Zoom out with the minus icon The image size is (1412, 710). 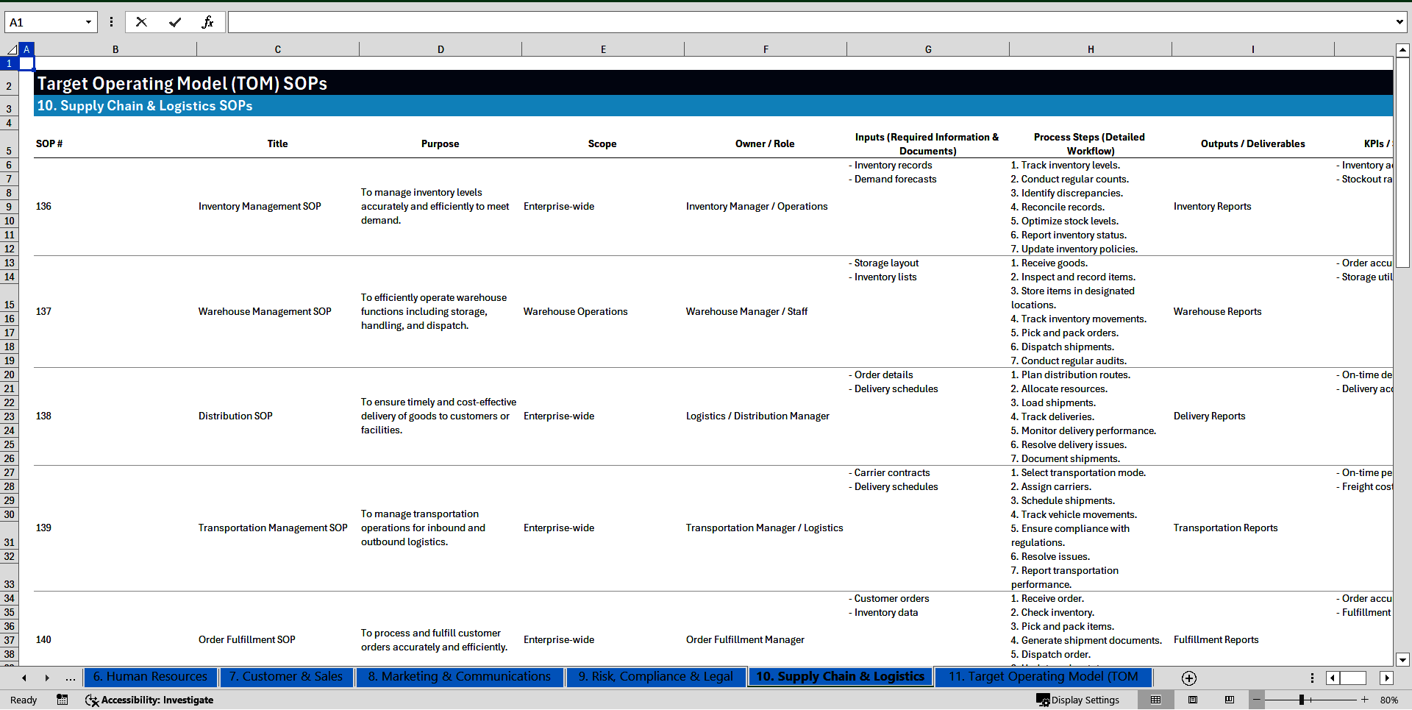click(1257, 700)
